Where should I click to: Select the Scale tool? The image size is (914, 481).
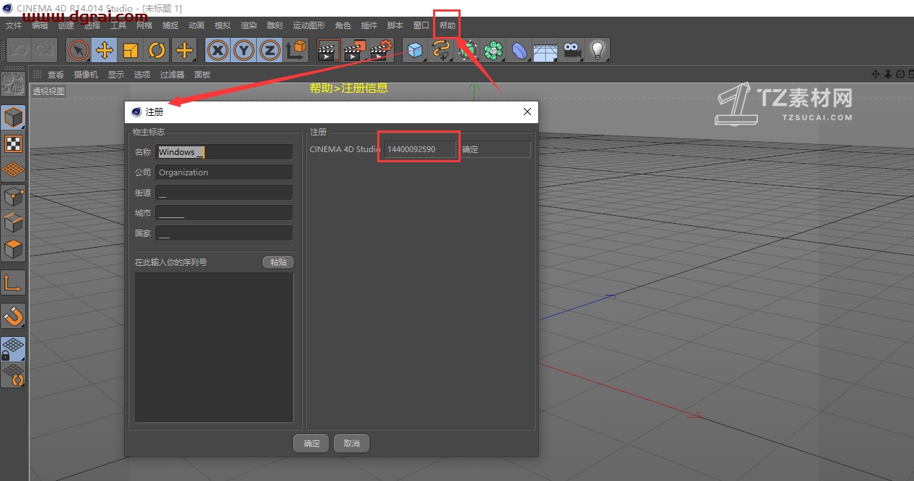pos(131,51)
